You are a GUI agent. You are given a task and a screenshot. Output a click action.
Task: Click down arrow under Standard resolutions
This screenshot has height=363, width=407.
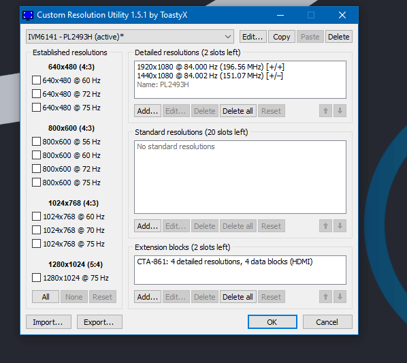click(x=340, y=226)
